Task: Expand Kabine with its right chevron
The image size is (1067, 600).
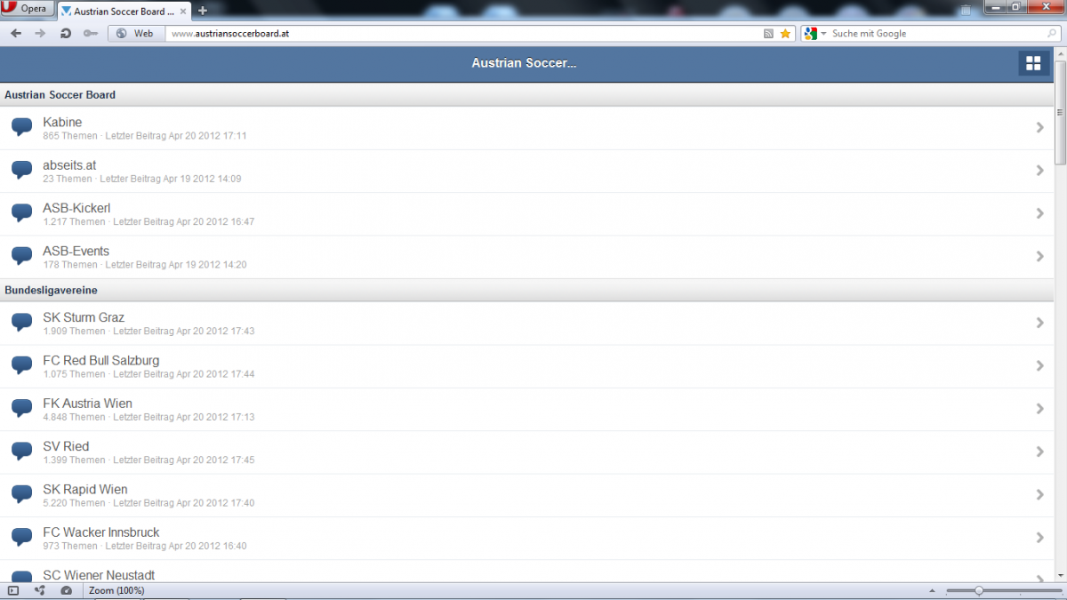Action: click(x=1039, y=128)
